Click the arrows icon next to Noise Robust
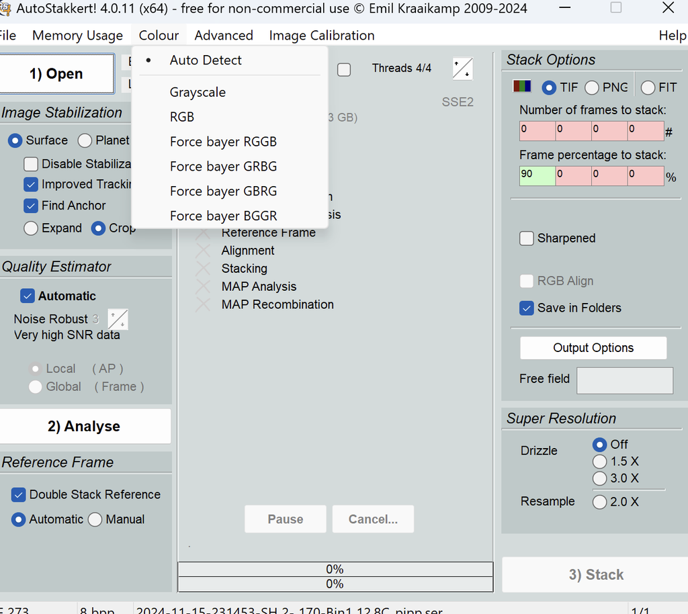The height and width of the screenshot is (614, 688). (118, 319)
